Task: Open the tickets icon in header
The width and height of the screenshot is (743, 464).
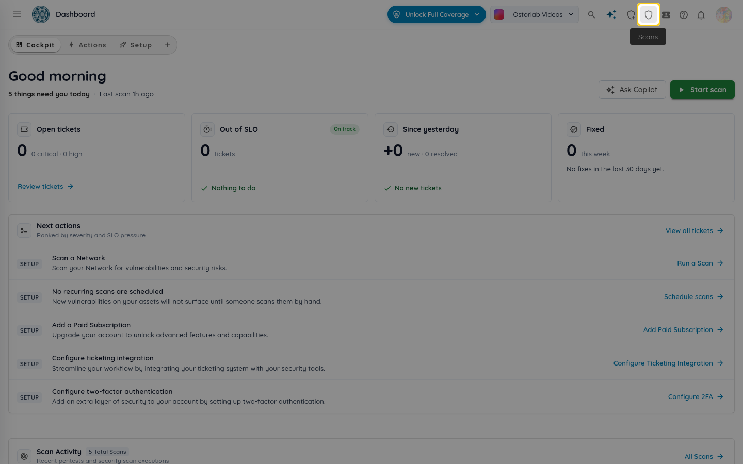Action: (666, 15)
